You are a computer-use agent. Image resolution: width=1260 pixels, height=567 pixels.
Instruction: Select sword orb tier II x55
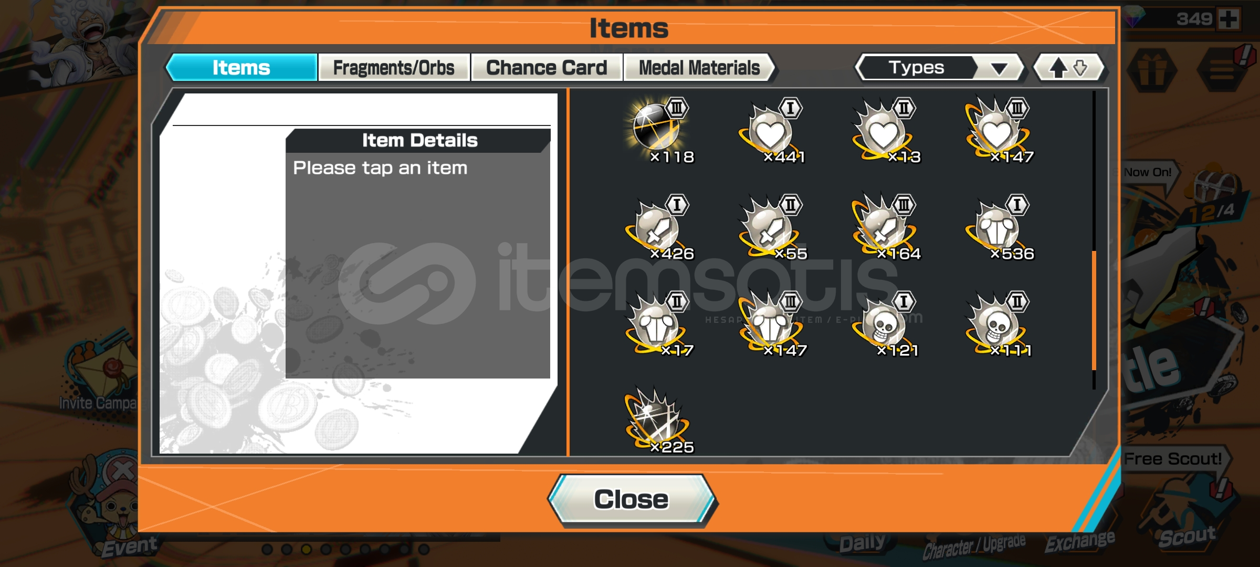(772, 226)
